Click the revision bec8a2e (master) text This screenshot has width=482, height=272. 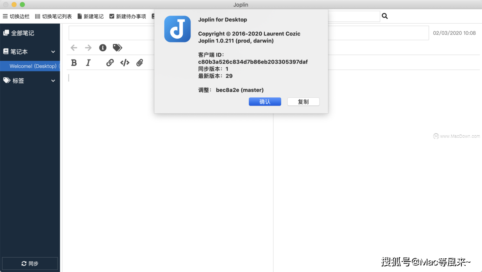pos(240,90)
